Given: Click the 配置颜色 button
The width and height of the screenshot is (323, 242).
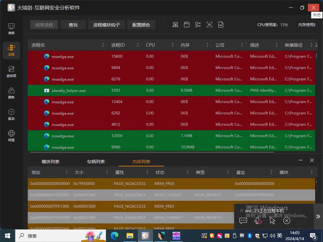Looking at the screenshot, I should tap(141, 25).
